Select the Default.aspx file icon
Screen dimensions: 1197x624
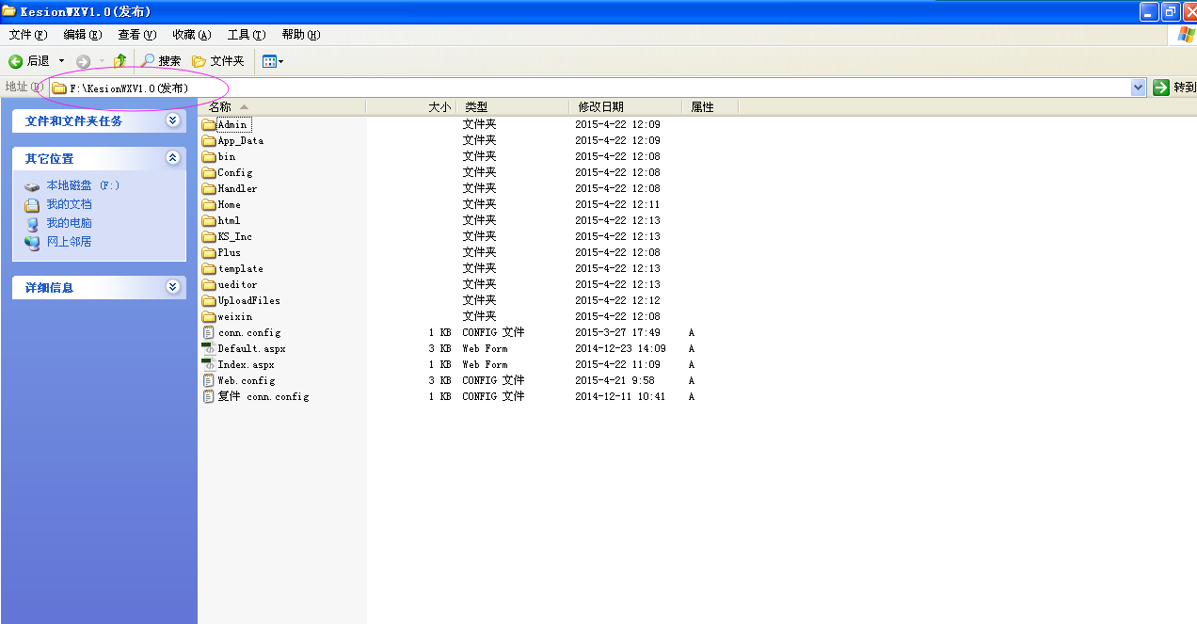209,348
